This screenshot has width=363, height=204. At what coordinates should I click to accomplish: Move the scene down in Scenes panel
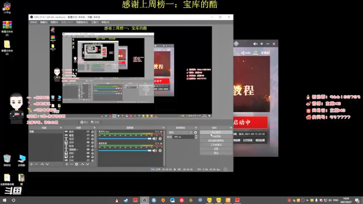click(47, 164)
